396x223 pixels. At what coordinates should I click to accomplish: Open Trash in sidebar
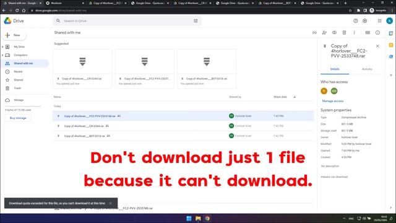(x=17, y=88)
